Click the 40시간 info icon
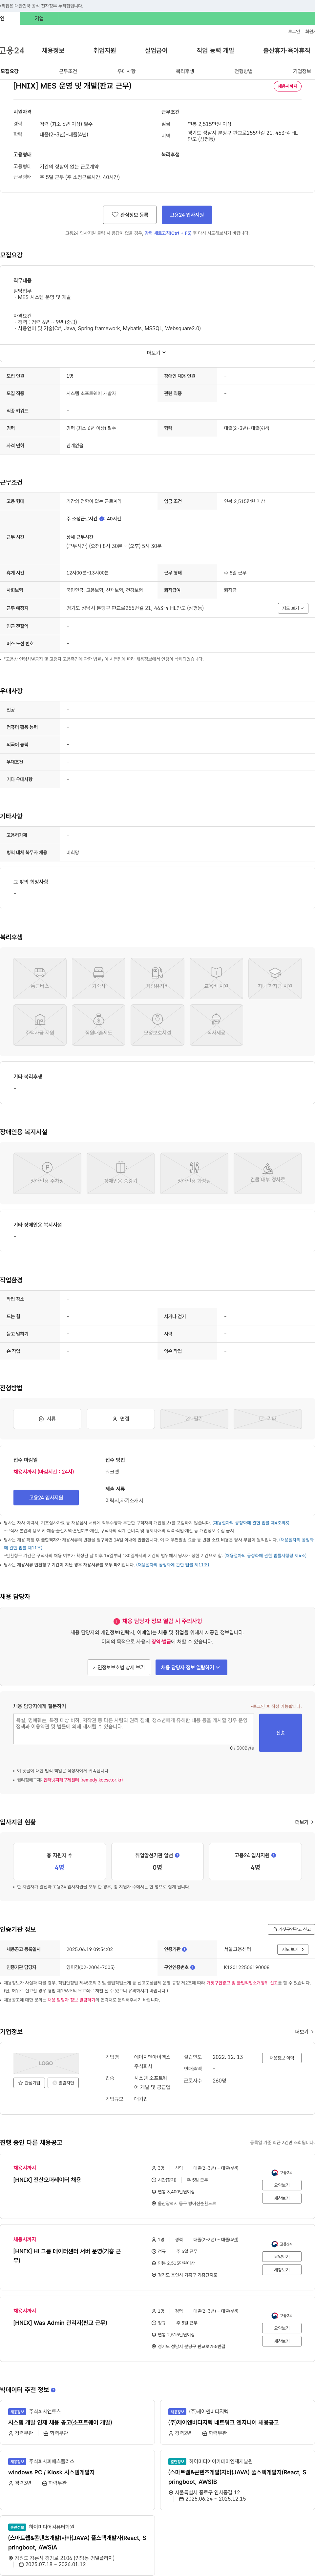 click(102, 519)
